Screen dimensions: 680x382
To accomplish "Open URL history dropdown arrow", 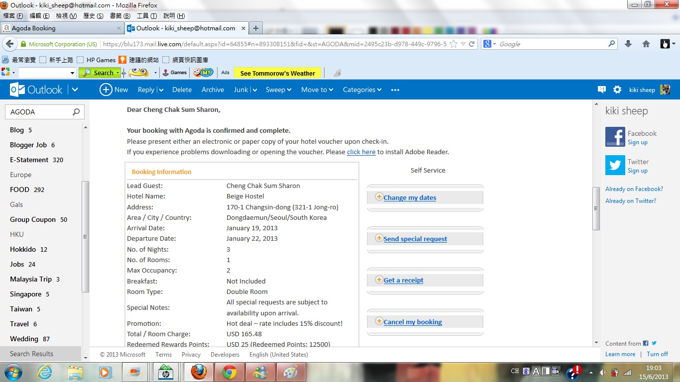I will pyautogui.click(x=463, y=44).
